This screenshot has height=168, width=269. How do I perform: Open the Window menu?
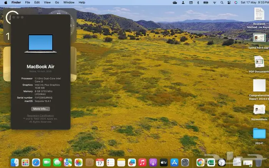[69, 2]
